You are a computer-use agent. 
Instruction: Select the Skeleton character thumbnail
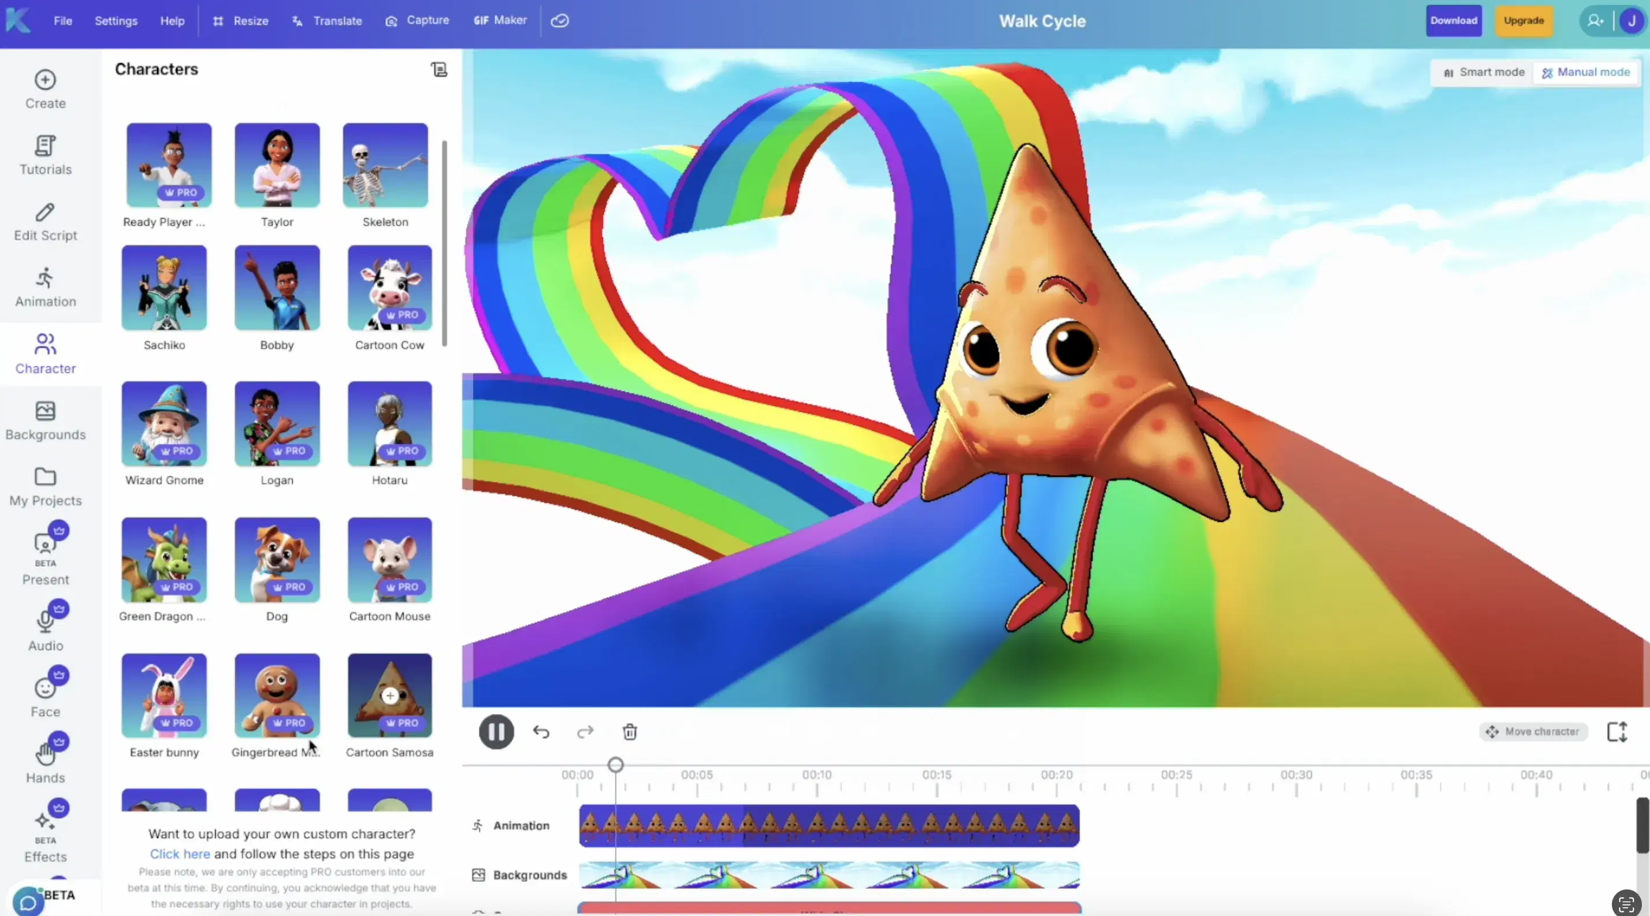click(x=385, y=165)
